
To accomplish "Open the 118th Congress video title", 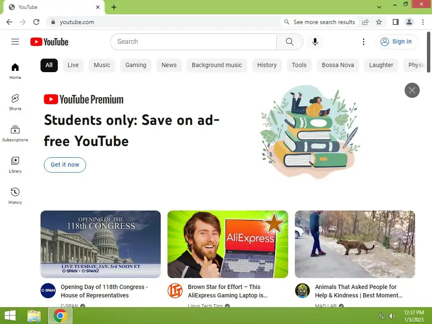I will pos(104,291).
